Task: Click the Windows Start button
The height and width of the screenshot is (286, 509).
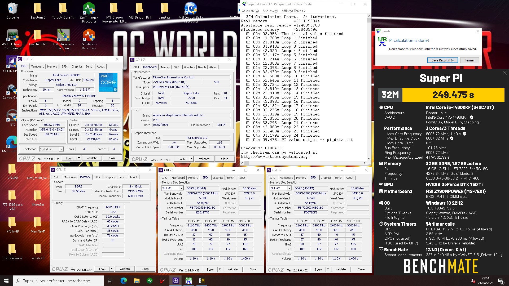Action: click(6, 281)
